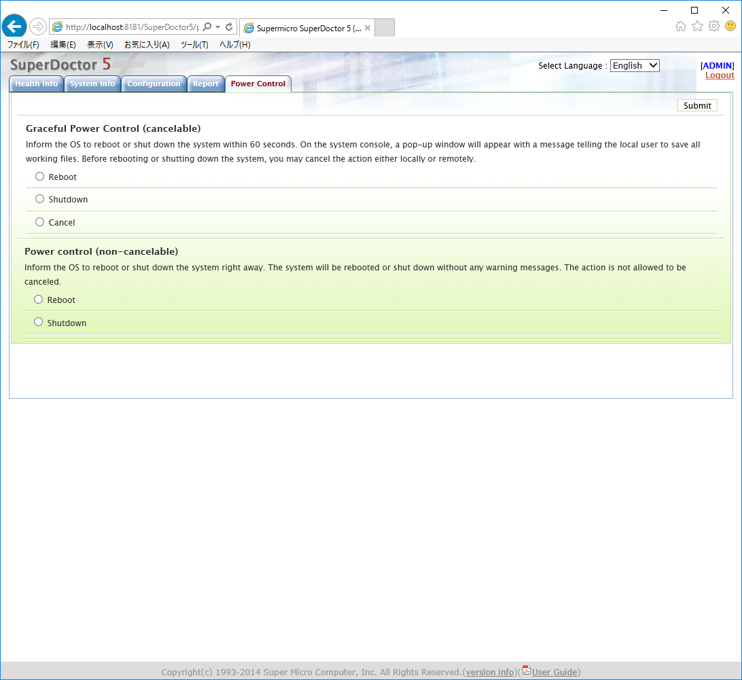Click the copyright 1993-2014 Super Micro text

(311, 672)
